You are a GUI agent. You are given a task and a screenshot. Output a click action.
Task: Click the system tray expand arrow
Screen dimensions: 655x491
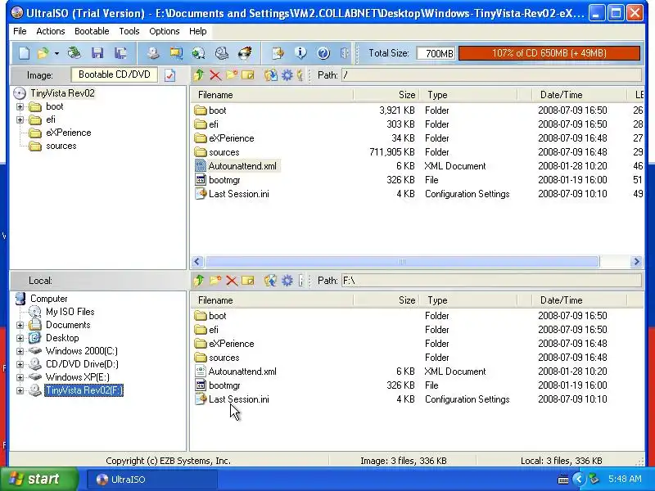click(x=579, y=479)
